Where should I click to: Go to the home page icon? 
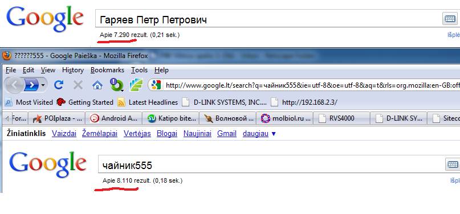(x=97, y=85)
